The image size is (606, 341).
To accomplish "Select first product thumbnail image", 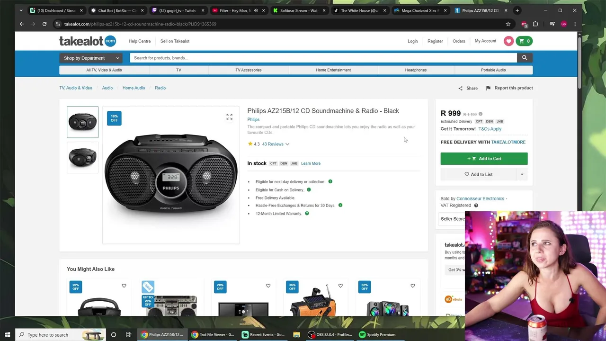I will coord(82,122).
